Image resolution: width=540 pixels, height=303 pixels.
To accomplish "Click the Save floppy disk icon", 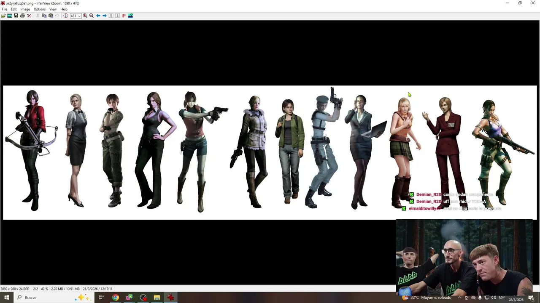I will tap(16, 16).
